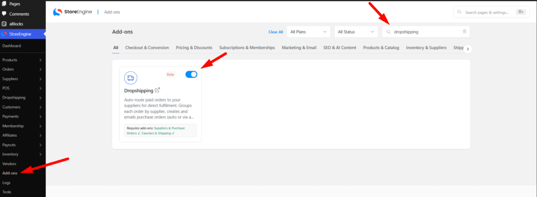Click the Add-ons breadcrumb in header

tap(112, 13)
